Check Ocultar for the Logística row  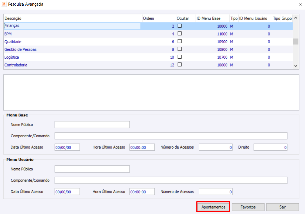tap(180, 57)
